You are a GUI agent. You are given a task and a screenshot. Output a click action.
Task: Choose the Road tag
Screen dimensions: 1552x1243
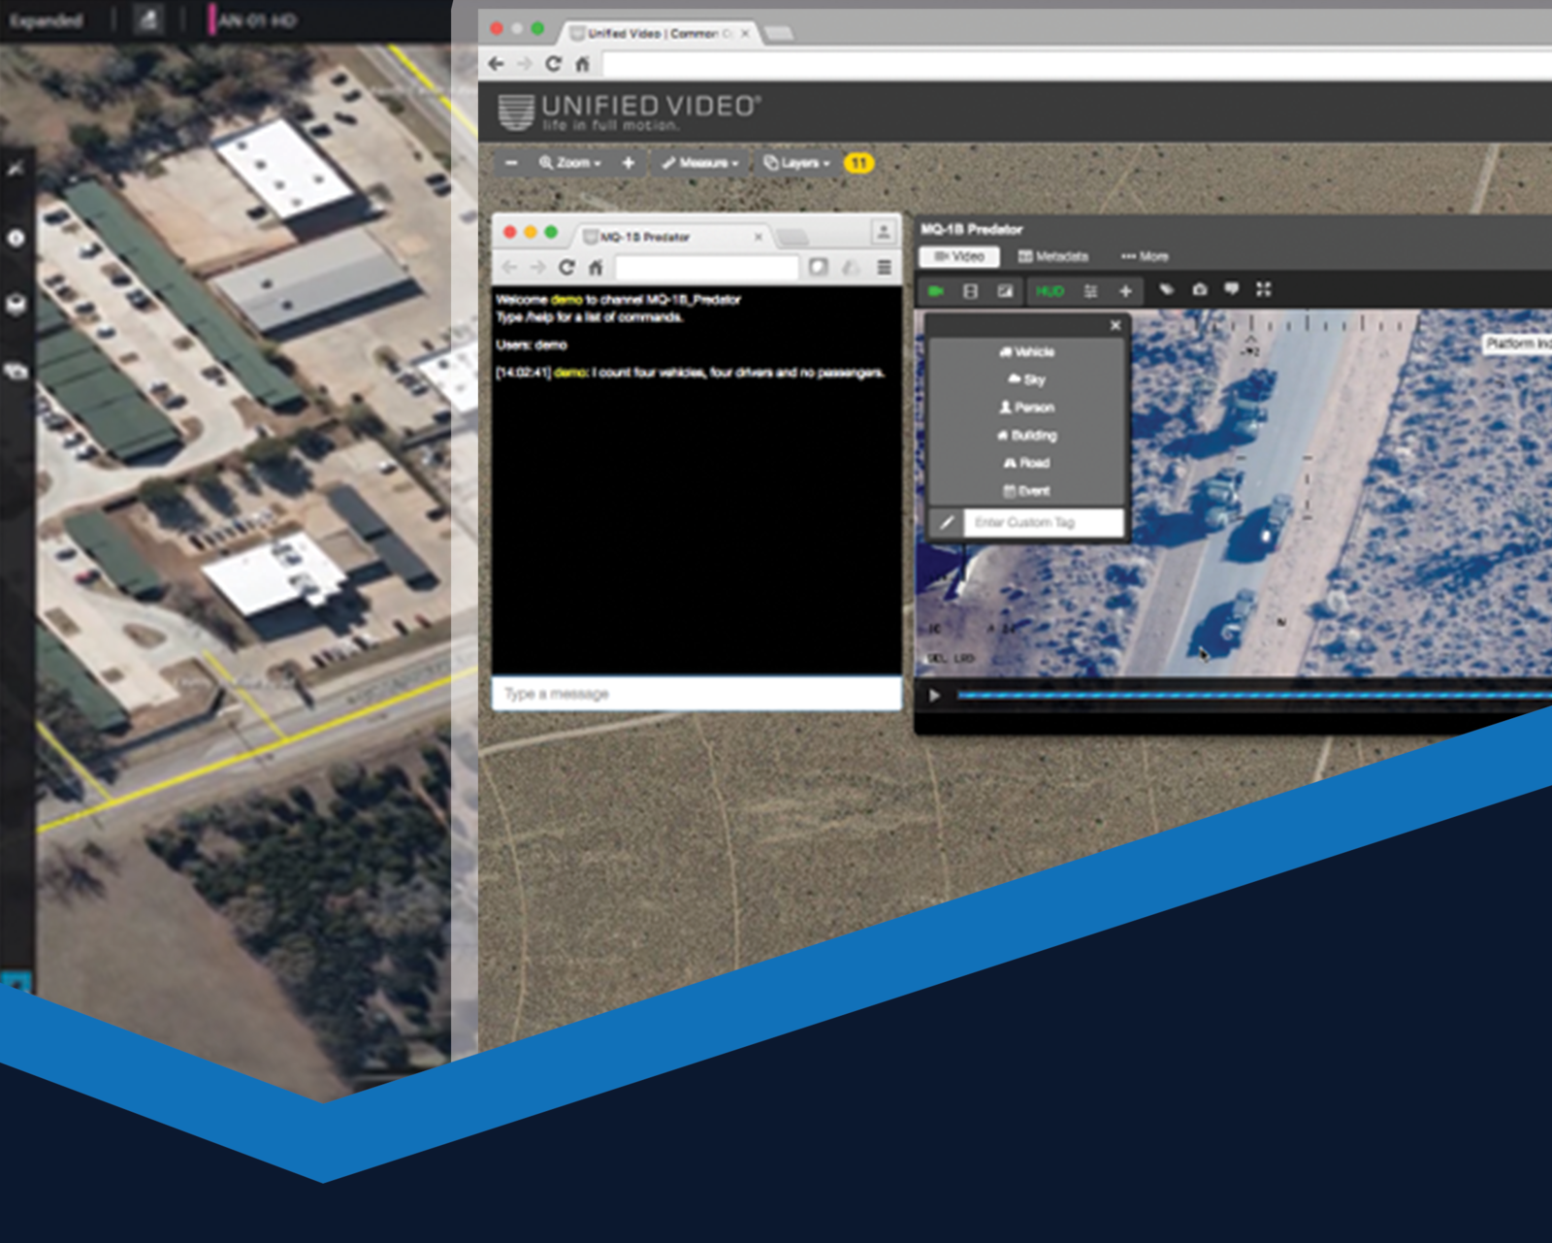(1027, 463)
